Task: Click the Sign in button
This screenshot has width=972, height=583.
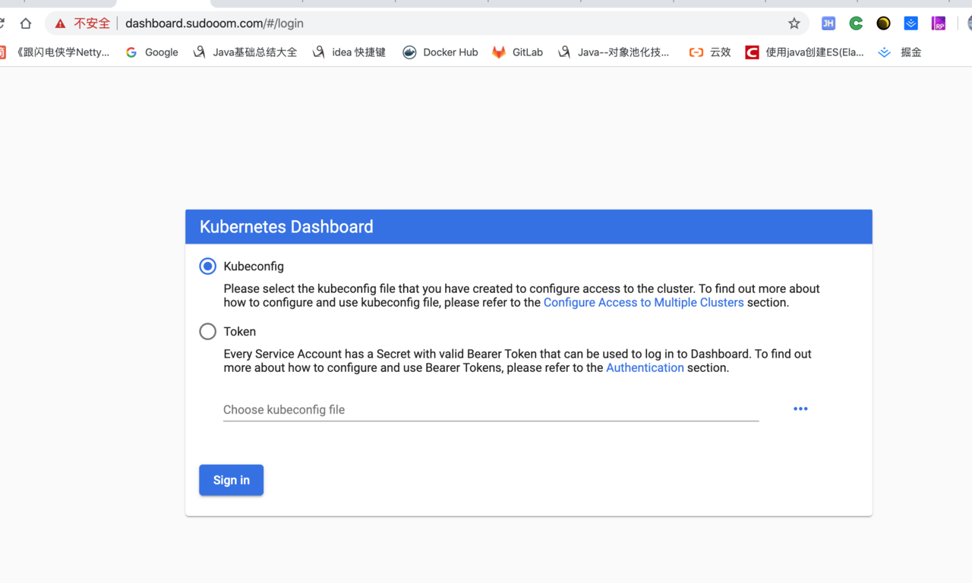Action: (232, 480)
